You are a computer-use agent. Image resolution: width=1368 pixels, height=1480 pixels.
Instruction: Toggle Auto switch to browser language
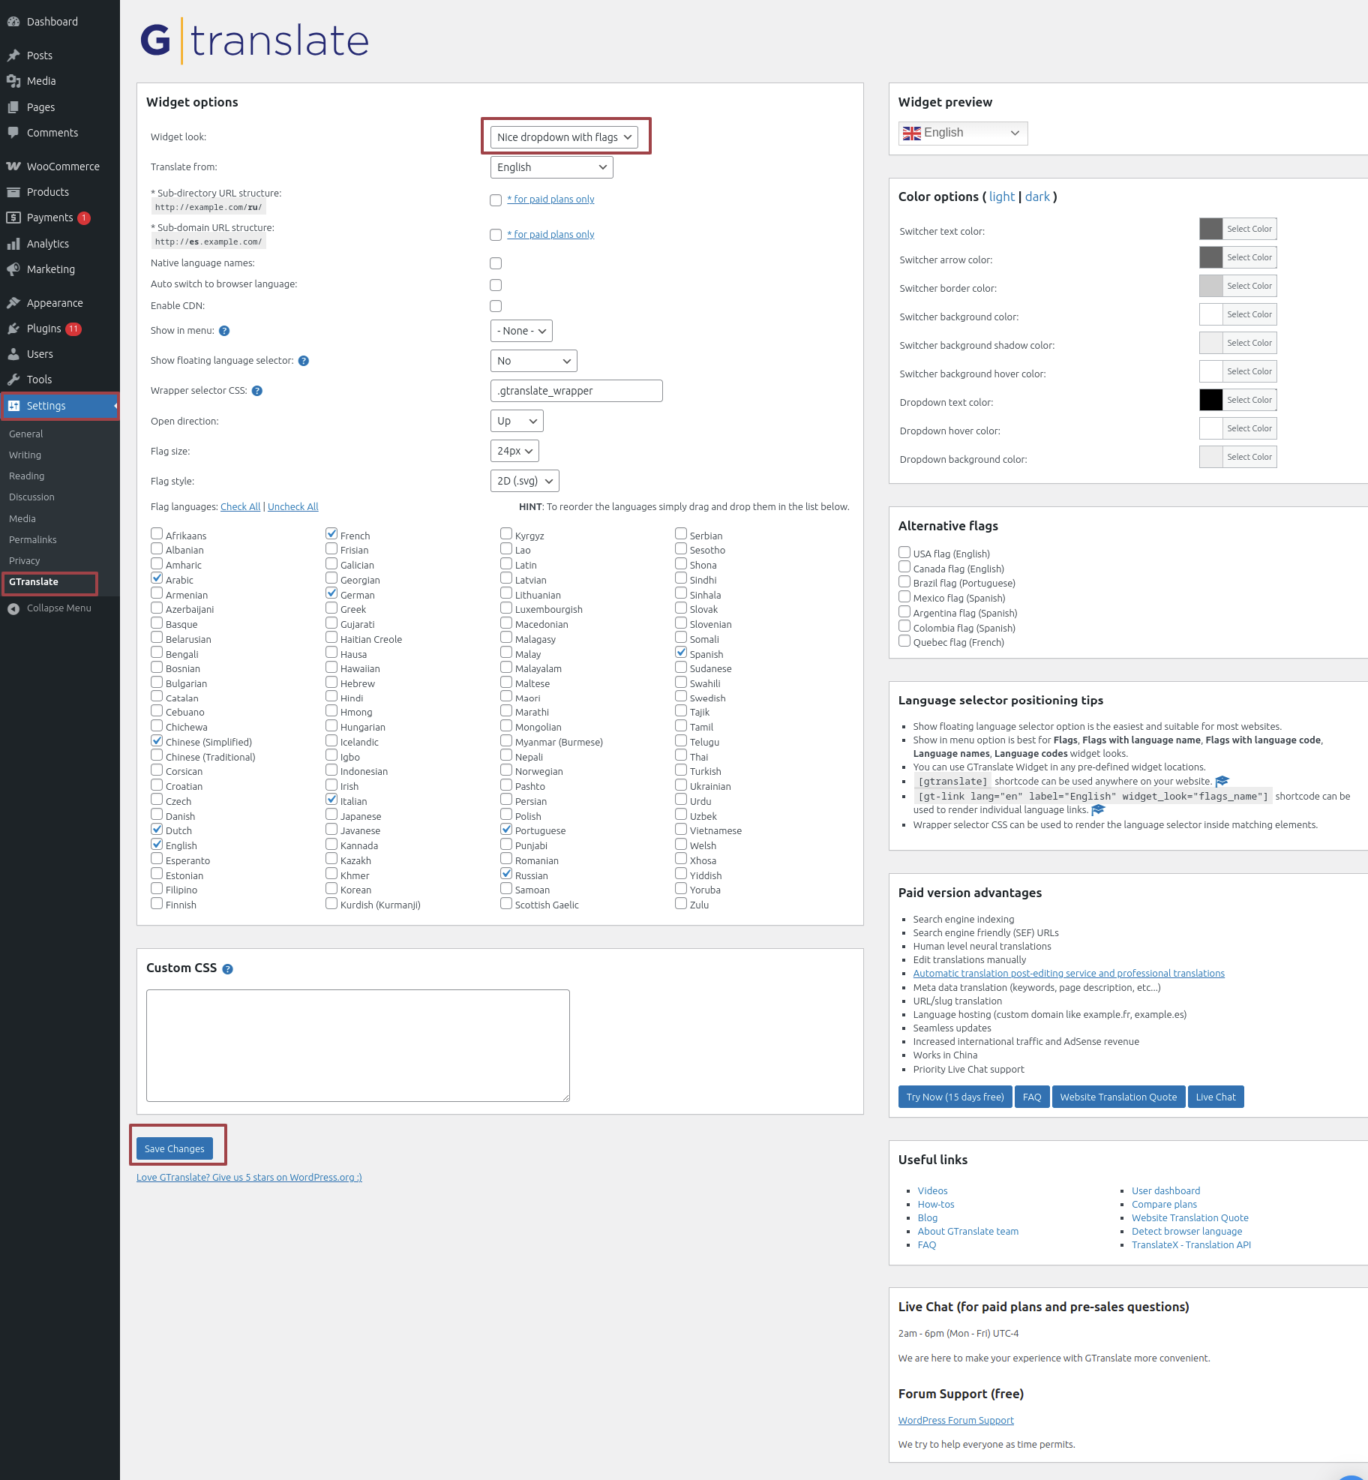(x=496, y=285)
